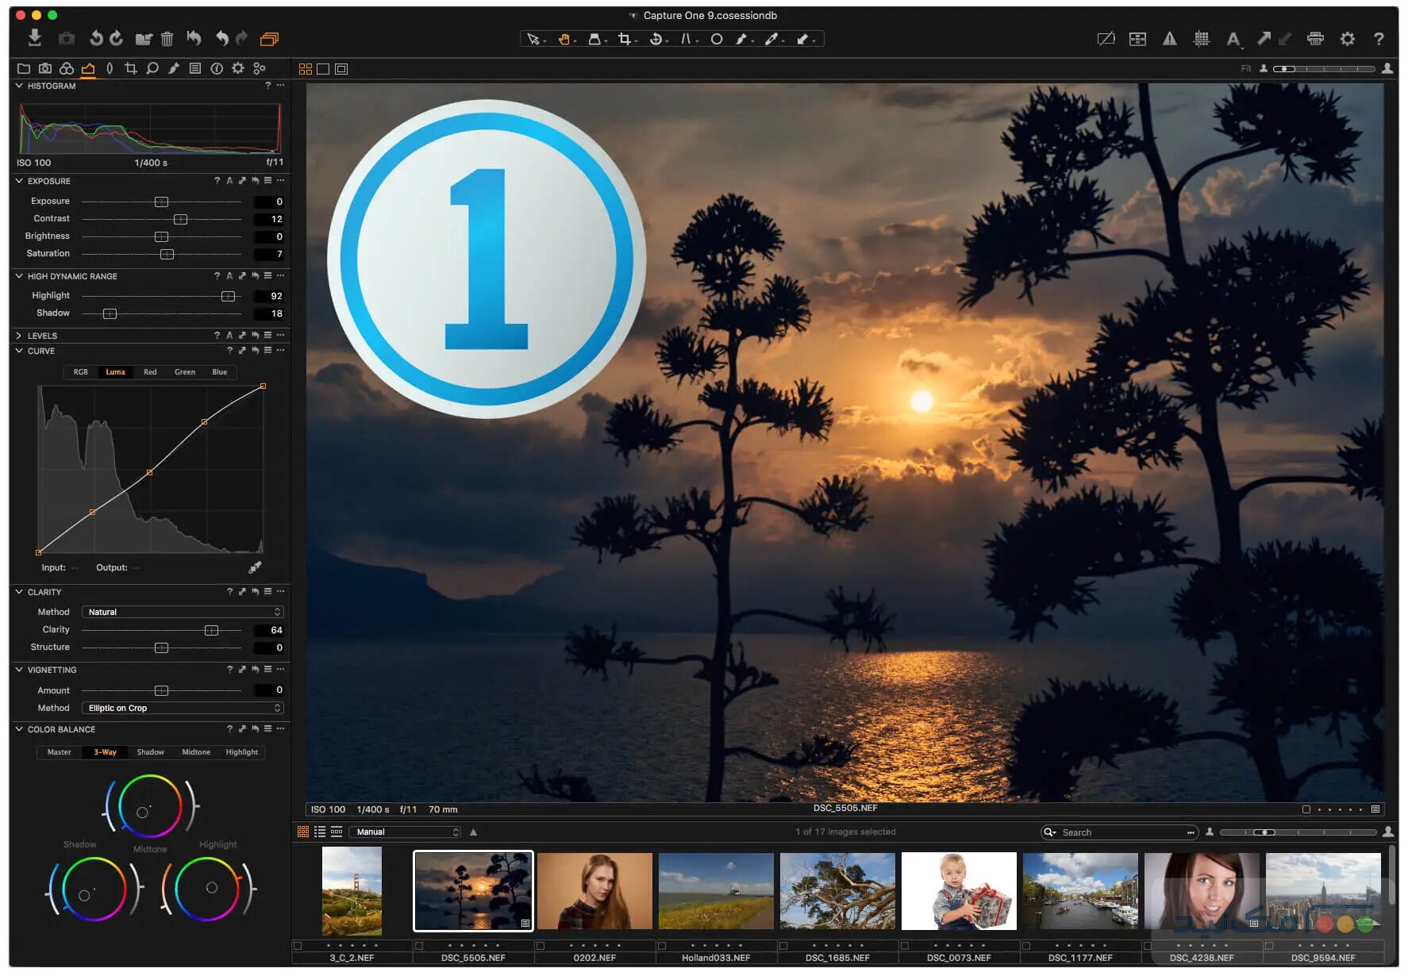Pick a curve point with the eyedropper
Image resolution: width=1408 pixels, height=976 pixels.
click(x=256, y=567)
